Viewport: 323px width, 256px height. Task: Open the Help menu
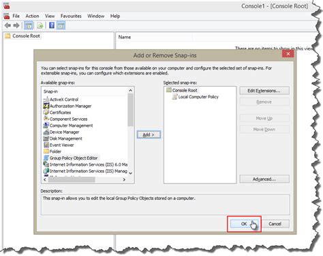pyautogui.click(x=115, y=16)
